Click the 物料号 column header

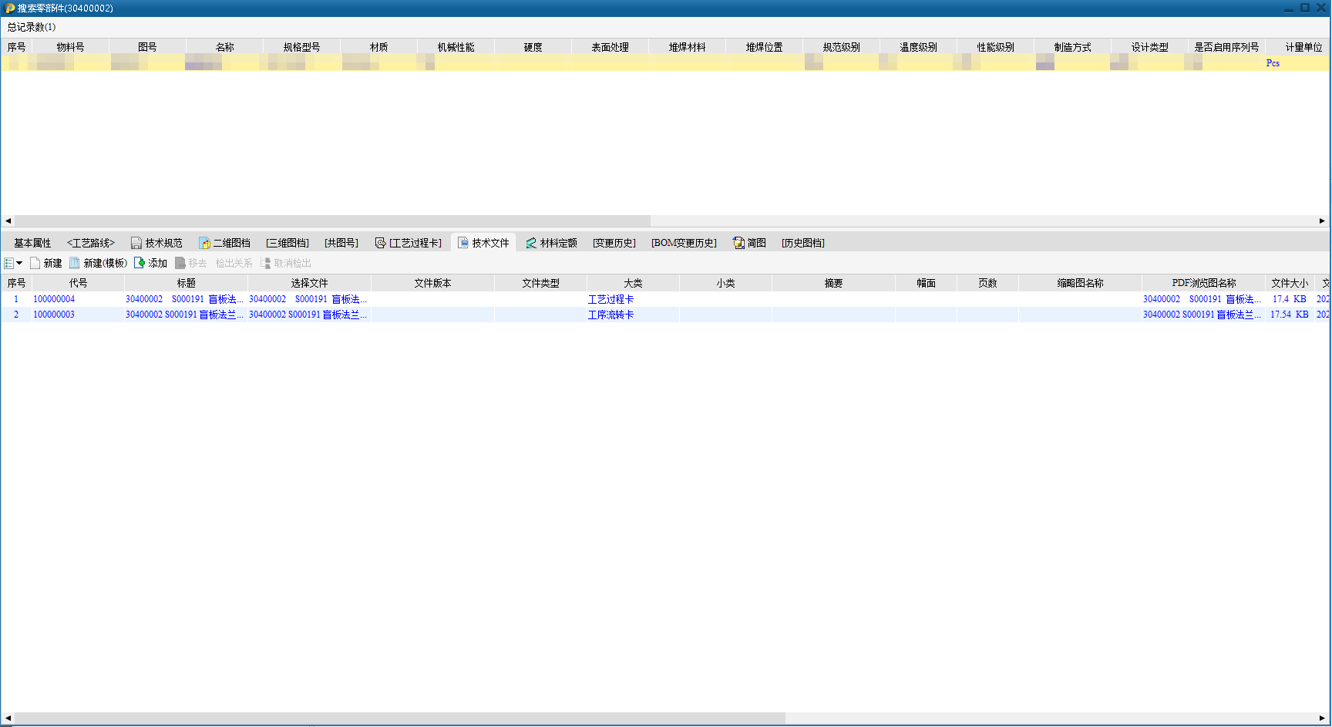pyautogui.click(x=70, y=47)
